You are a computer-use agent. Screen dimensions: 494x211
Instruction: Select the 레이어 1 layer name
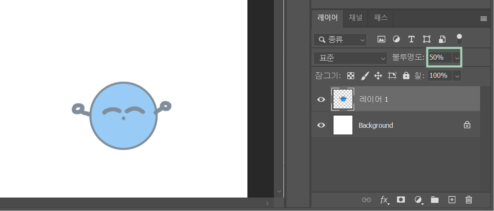coord(374,99)
